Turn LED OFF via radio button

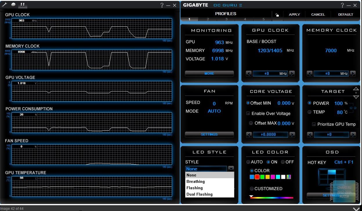tap(283, 162)
